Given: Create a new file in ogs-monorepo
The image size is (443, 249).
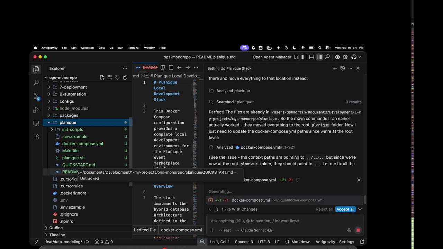Looking at the screenshot, I should tap(102, 77).
